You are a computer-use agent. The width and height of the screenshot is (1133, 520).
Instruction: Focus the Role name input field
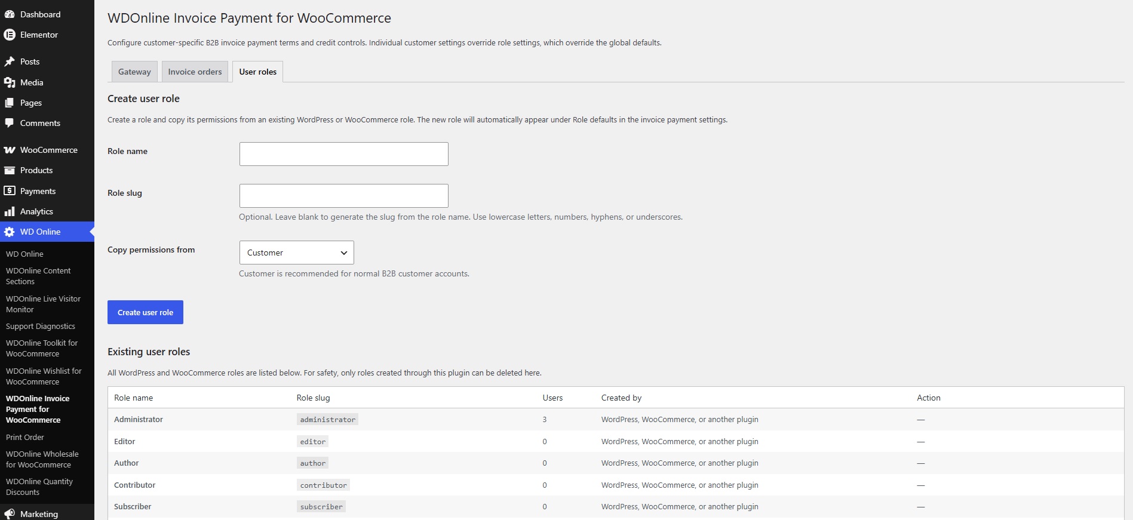344,154
